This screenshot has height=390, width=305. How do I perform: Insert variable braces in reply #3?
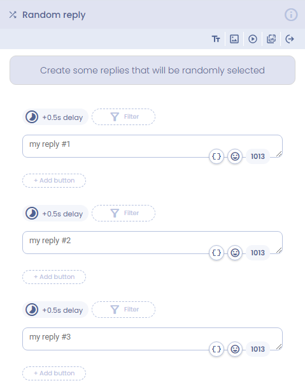(x=216, y=349)
